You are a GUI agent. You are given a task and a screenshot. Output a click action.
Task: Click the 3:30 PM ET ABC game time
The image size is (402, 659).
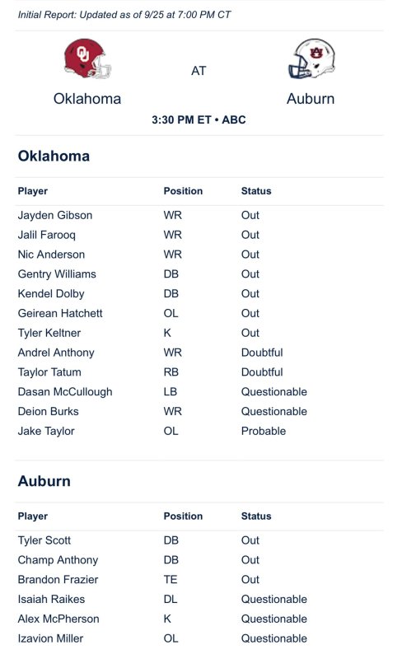click(x=199, y=119)
